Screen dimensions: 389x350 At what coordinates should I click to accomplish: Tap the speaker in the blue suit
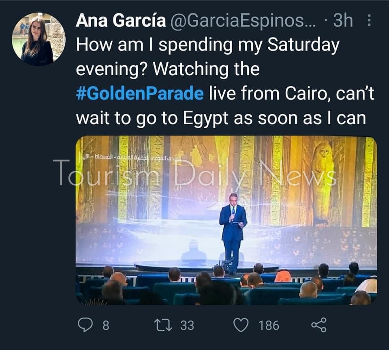(233, 233)
